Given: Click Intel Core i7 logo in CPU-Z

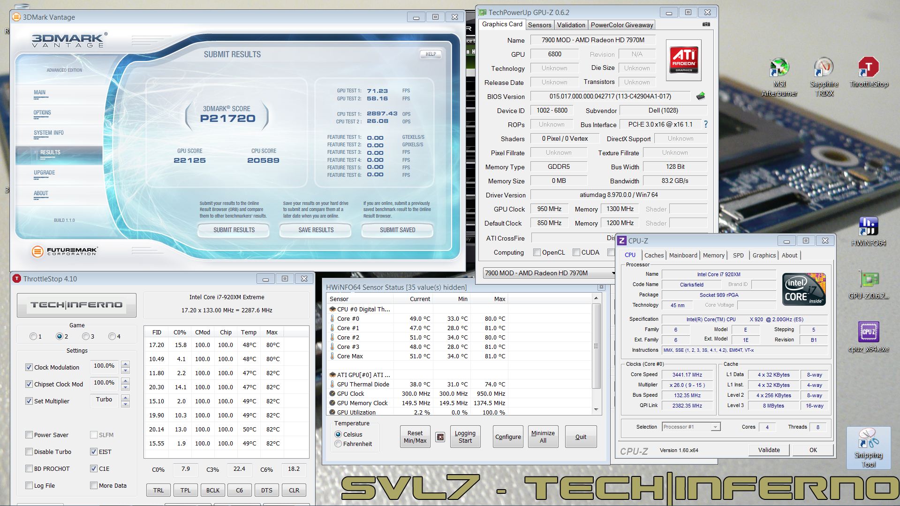Looking at the screenshot, I should pos(804,289).
